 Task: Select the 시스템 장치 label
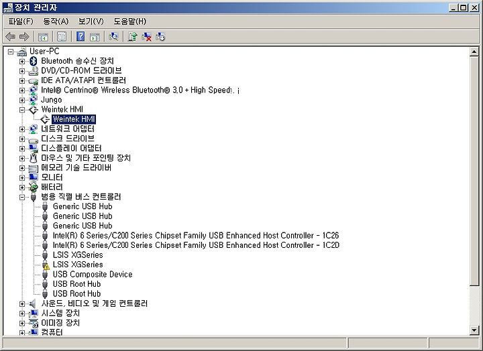click(x=60, y=313)
